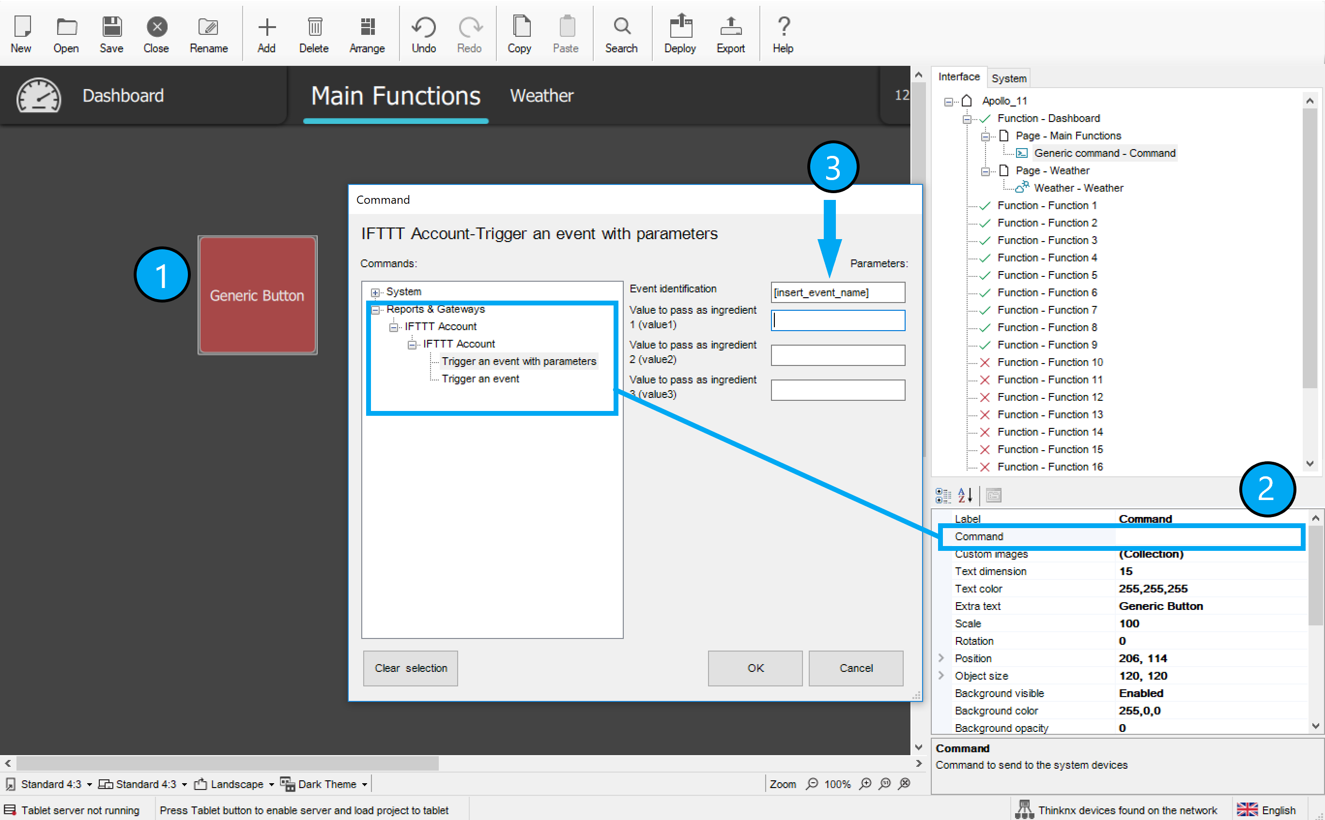The height and width of the screenshot is (820, 1325).
Task: Click the alphabetical sort properties icon
Action: point(965,495)
